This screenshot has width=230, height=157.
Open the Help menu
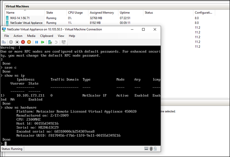72,36
